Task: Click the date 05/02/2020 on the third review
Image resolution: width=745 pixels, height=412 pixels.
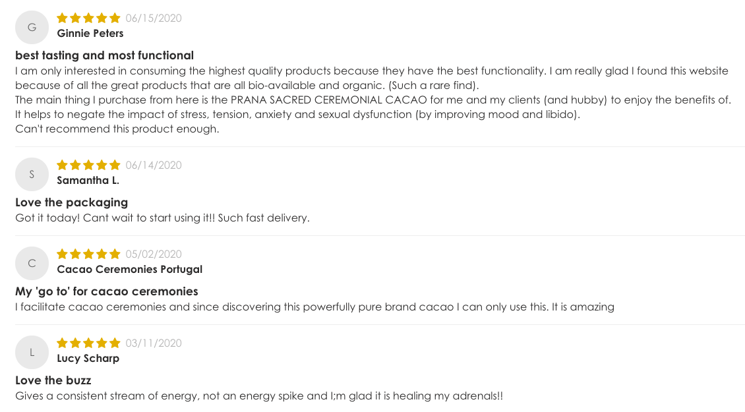Action: [x=154, y=254]
